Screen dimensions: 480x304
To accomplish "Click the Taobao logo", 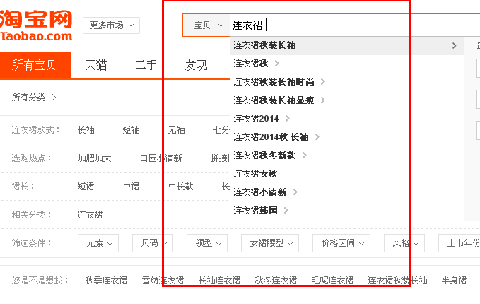I will [x=37, y=25].
